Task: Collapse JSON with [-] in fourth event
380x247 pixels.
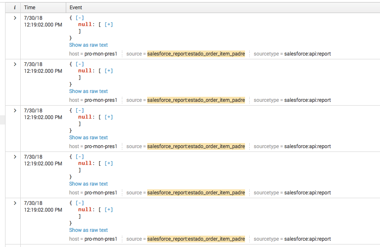Action: [x=79, y=157]
